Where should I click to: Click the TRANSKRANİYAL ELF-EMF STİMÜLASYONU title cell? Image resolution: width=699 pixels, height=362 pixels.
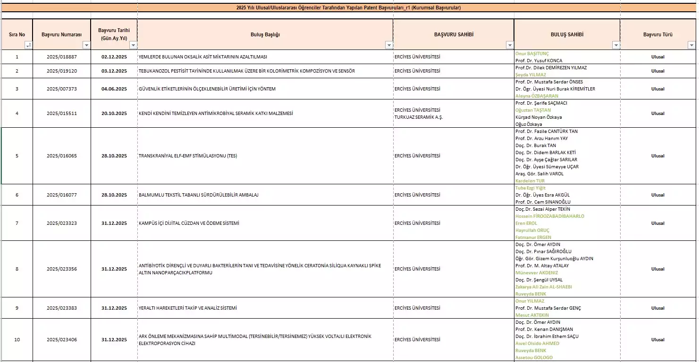click(188, 156)
